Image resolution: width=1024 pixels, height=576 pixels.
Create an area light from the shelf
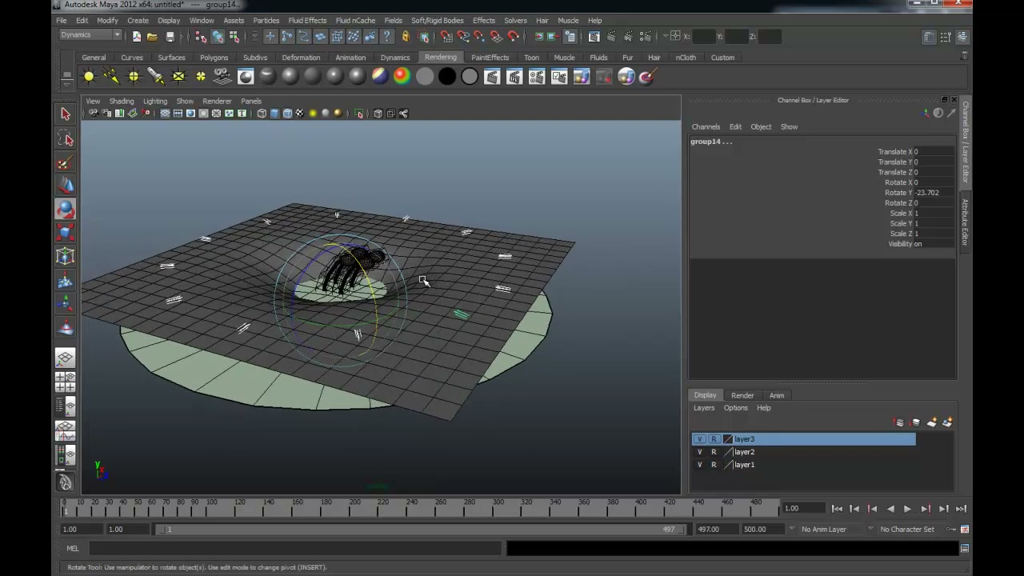(178, 77)
